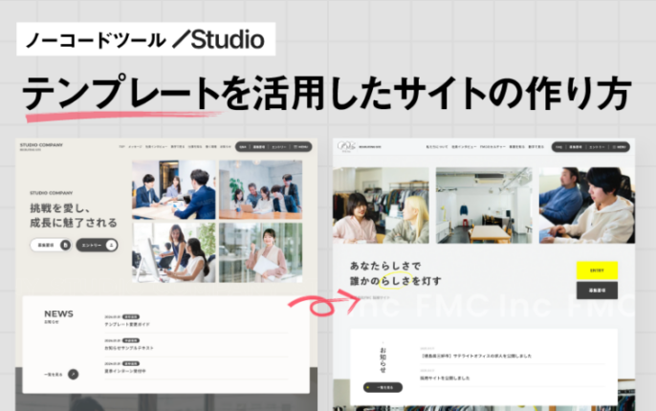Click headline あなたらしさで誰かのらしさを灯す

[x=395, y=273]
